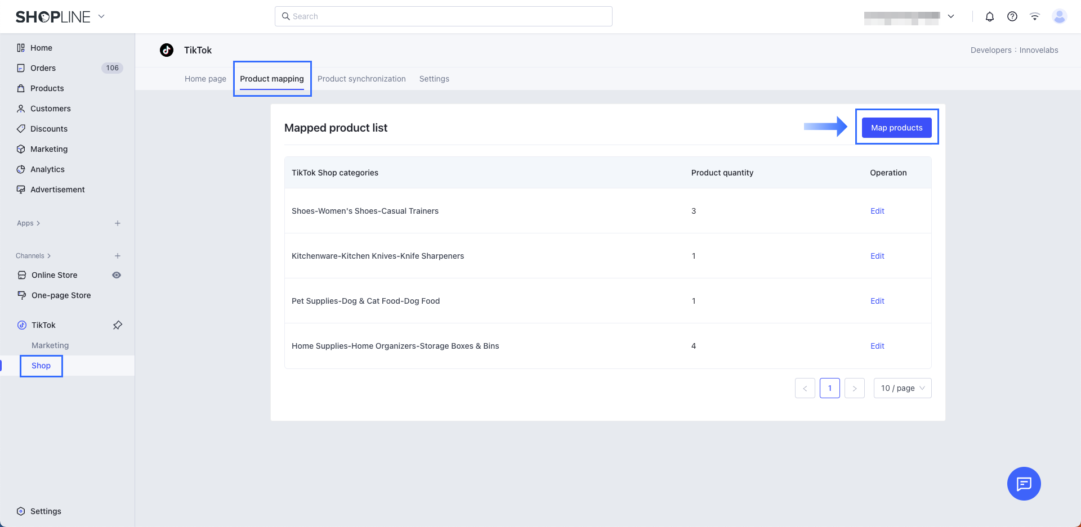Expand the SHOPLINE logo dropdown arrow
The width and height of the screenshot is (1081, 527).
101,16
